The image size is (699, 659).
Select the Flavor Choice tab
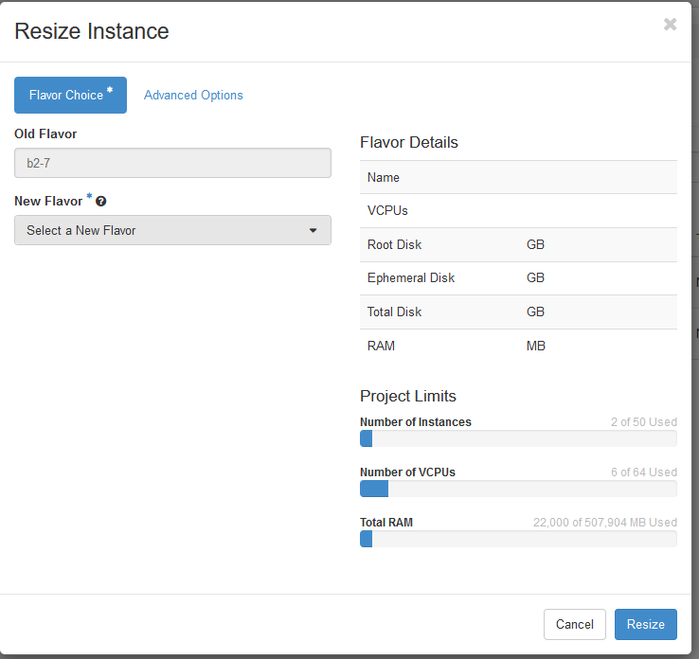tap(70, 95)
